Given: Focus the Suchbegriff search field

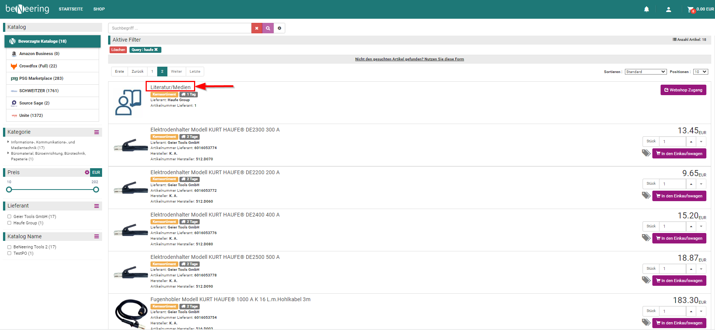Looking at the screenshot, I should click(179, 28).
